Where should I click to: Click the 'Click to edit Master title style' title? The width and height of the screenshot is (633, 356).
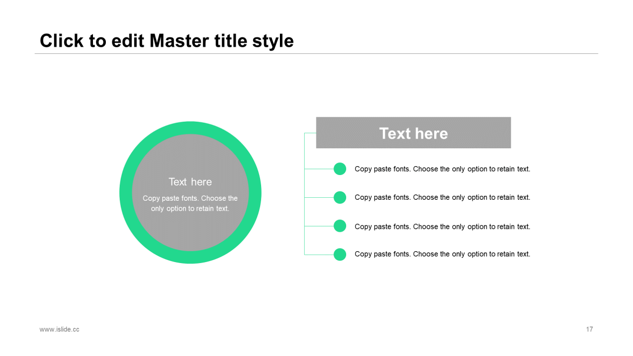167,41
